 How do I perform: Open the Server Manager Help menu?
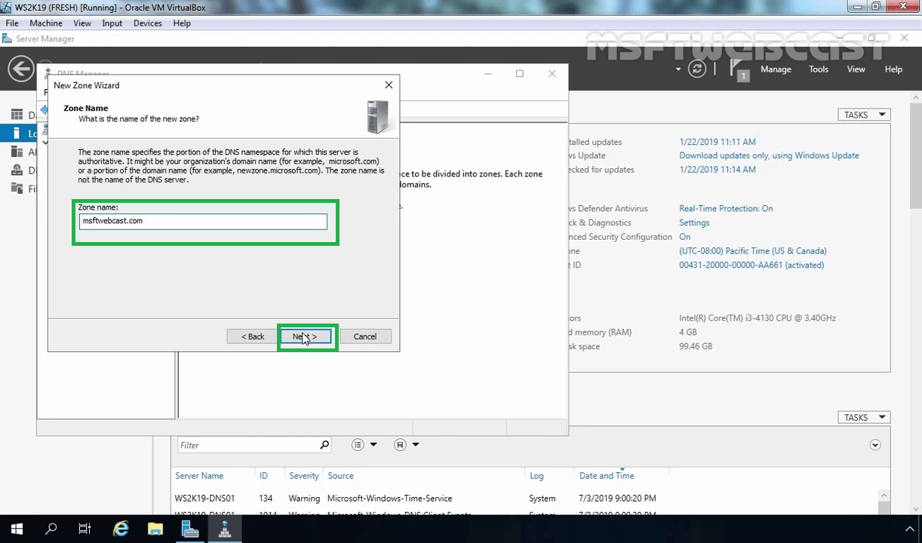coord(893,69)
